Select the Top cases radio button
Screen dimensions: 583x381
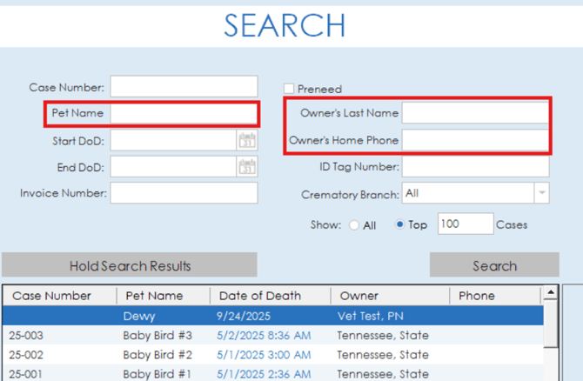click(400, 225)
